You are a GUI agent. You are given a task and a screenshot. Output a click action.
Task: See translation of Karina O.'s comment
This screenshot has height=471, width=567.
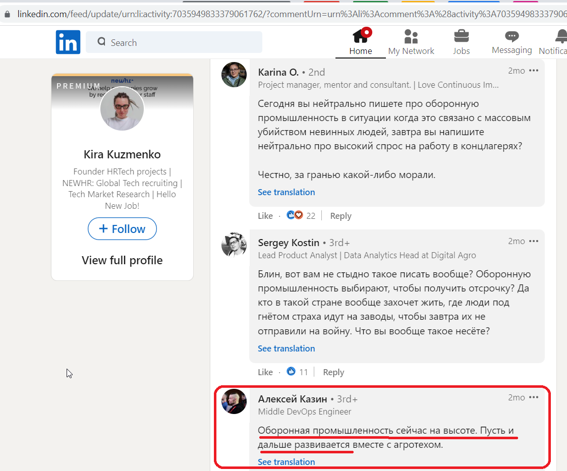pos(287,192)
